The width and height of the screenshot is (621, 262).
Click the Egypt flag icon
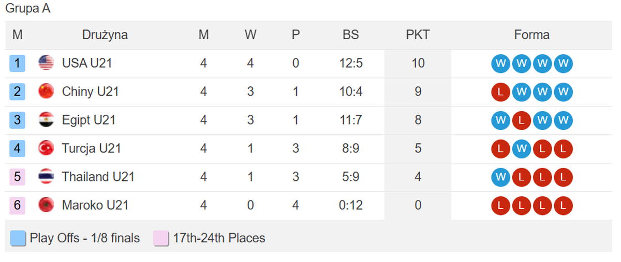click(x=46, y=120)
